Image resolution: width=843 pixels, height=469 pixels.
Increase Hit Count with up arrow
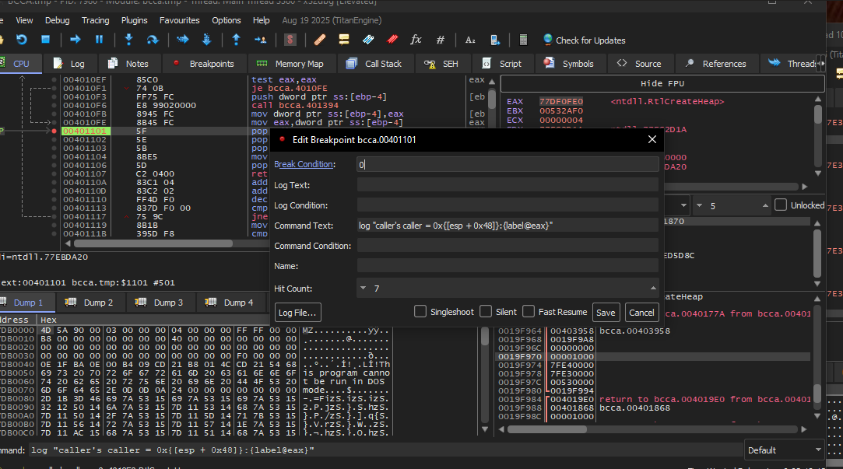[x=653, y=289]
